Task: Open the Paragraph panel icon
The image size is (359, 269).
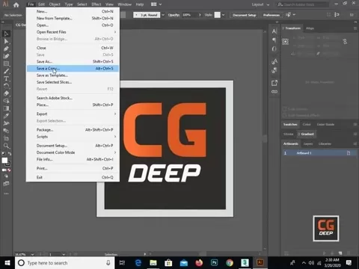Action: click(274, 40)
